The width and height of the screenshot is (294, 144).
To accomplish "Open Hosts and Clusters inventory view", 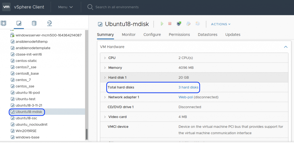I will coord(3,23).
